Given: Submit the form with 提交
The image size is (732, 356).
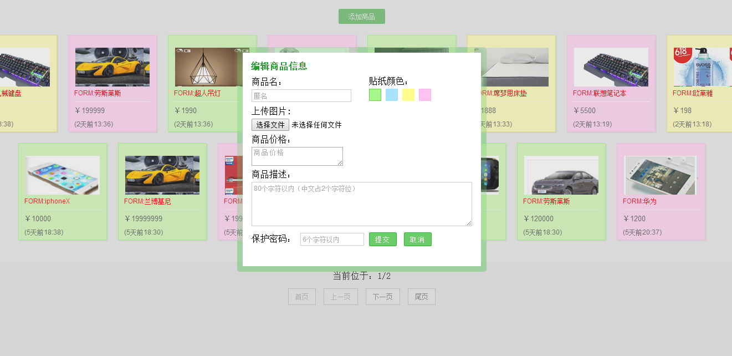Looking at the screenshot, I should pyautogui.click(x=383, y=240).
